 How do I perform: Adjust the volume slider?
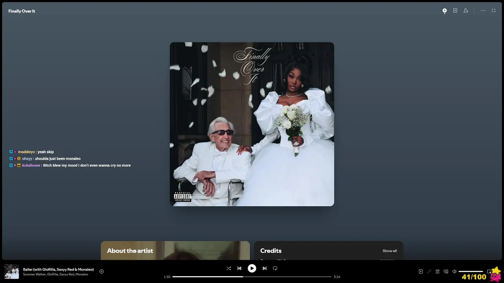471,271
